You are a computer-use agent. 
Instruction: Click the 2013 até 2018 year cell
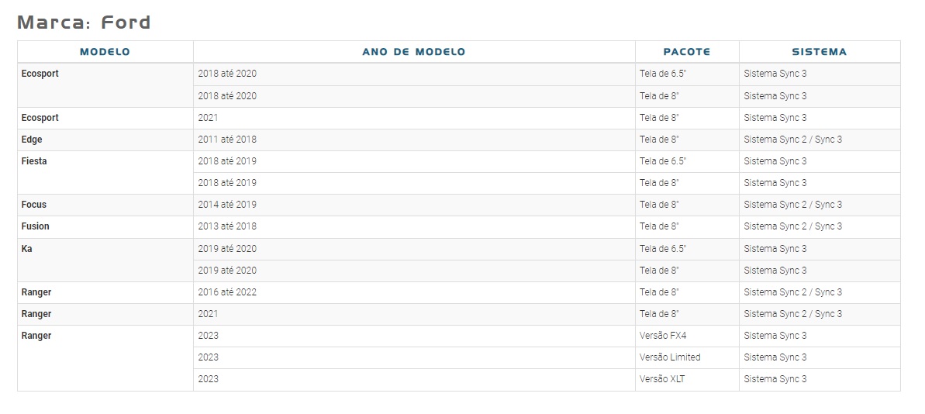414,226
